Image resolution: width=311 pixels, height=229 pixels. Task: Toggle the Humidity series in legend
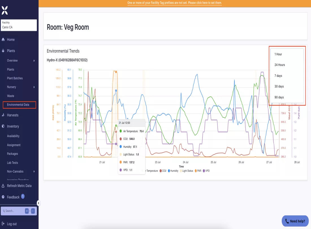click(173, 171)
